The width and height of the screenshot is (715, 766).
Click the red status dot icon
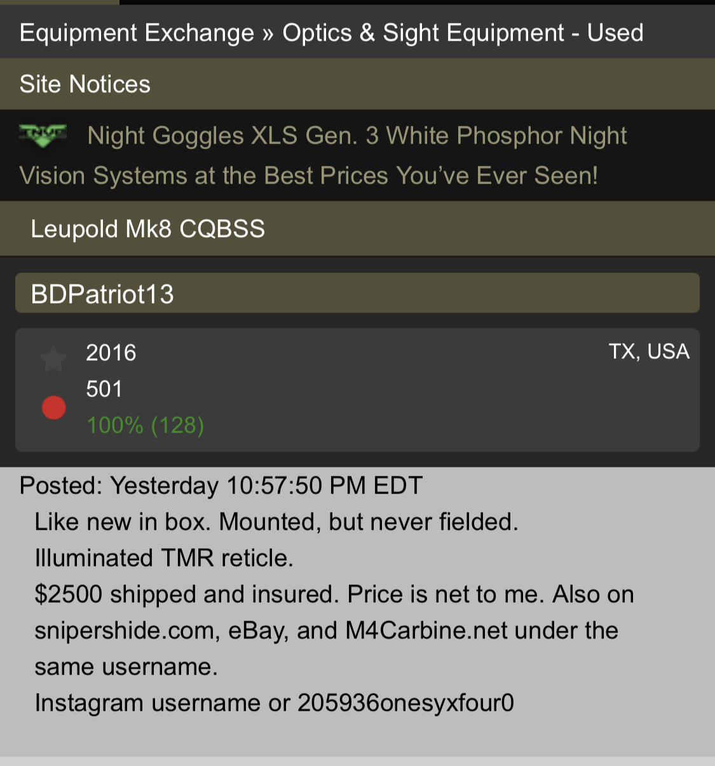coord(54,408)
